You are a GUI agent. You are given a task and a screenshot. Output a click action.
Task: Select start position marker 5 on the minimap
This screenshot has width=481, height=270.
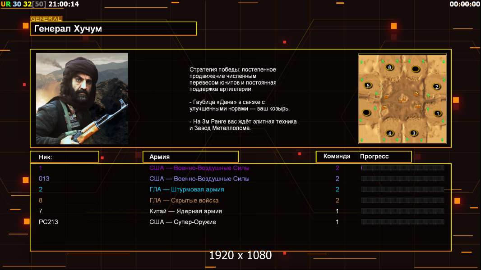pyautogui.click(x=368, y=85)
